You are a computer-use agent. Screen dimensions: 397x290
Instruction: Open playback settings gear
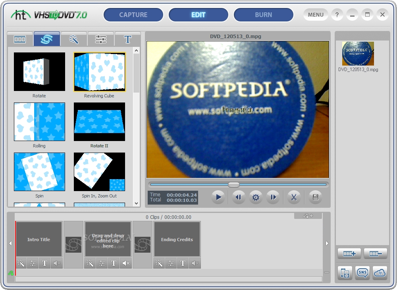pos(256,197)
